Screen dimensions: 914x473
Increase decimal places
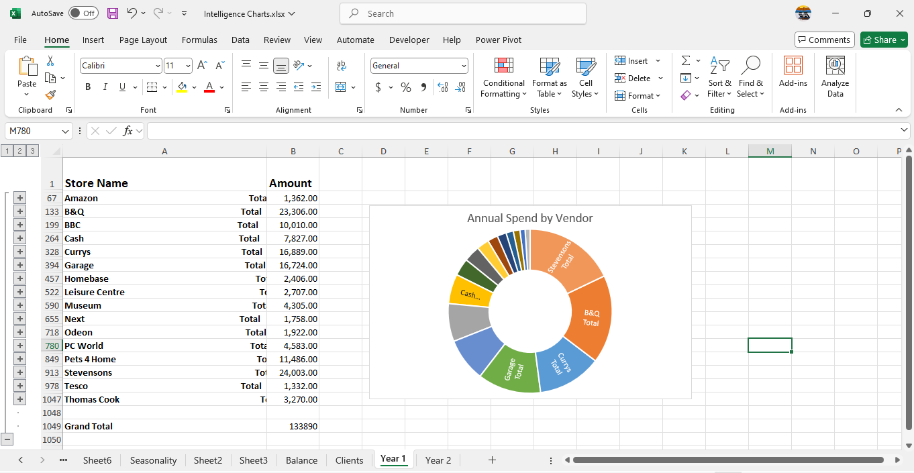(x=442, y=87)
